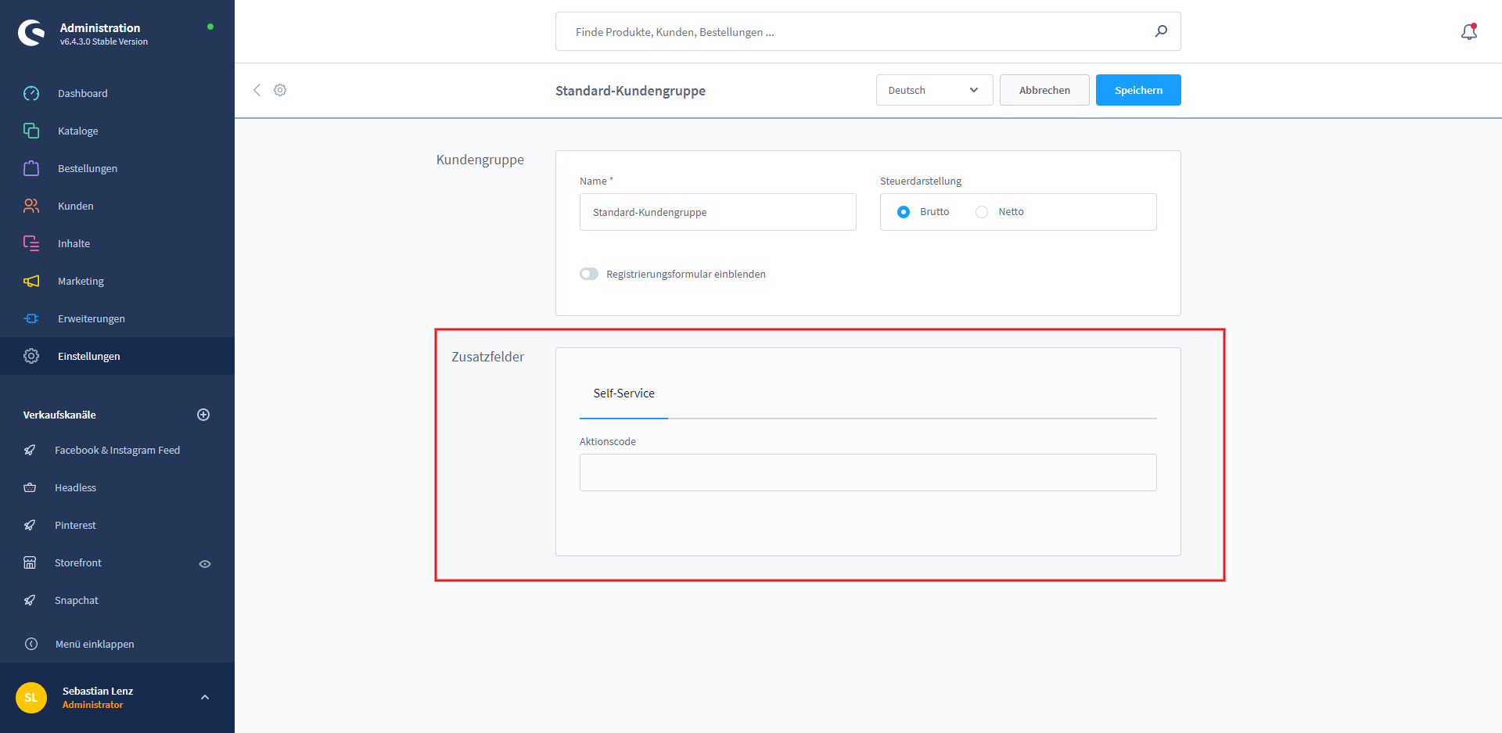Expand the user menu chevron
The height and width of the screenshot is (733, 1502).
click(x=205, y=697)
